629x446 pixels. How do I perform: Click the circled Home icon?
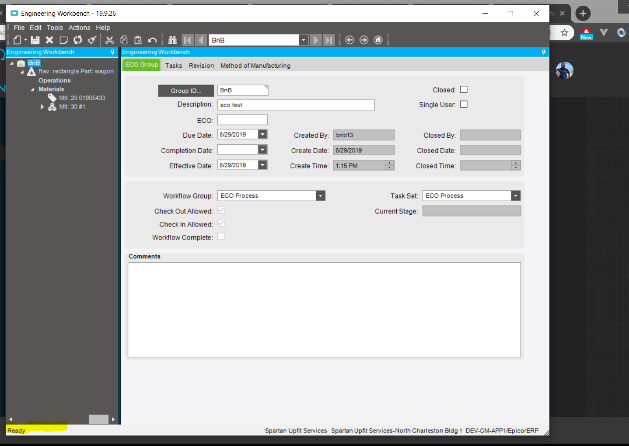pyautogui.click(x=378, y=40)
